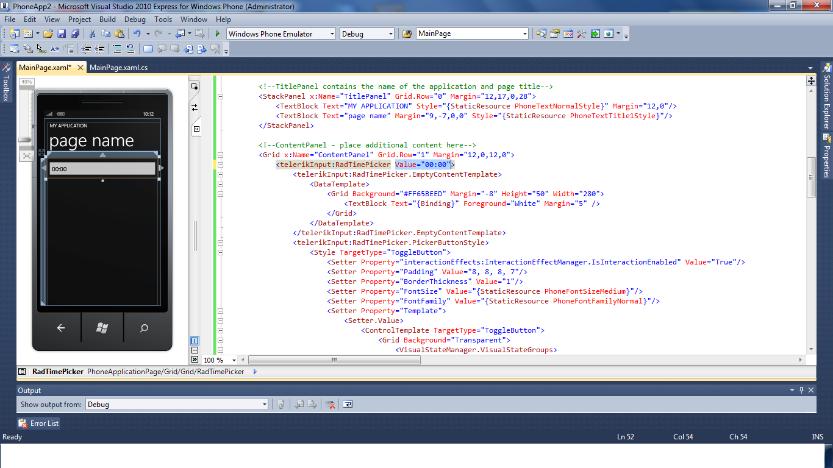The width and height of the screenshot is (833, 468).
Task: Switch to the horizontal split view button
Action: 195,350
